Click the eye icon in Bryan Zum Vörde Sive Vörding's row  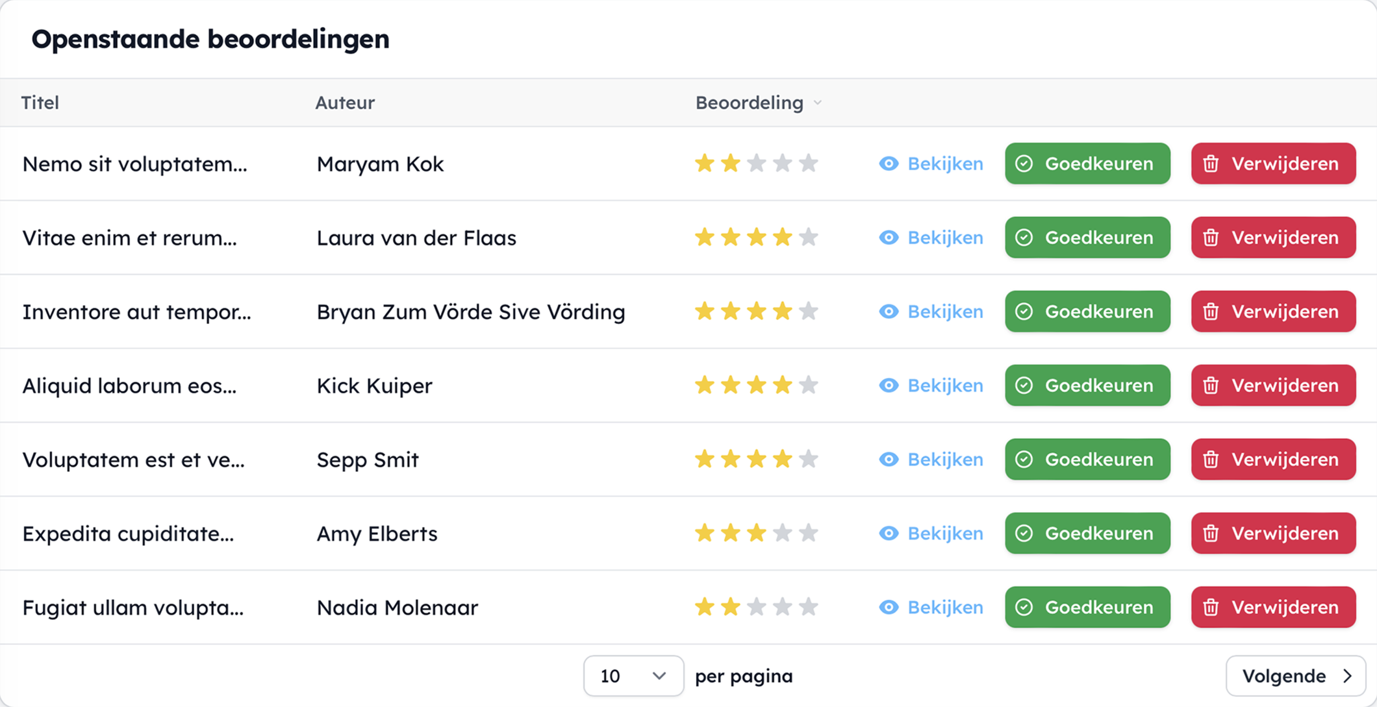coord(889,312)
